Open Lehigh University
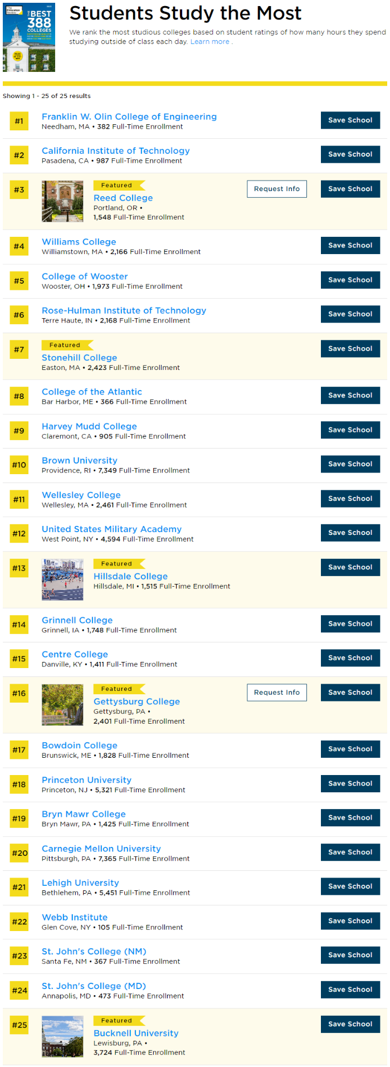Viewport: 390px width, 1067px height. [x=80, y=883]
